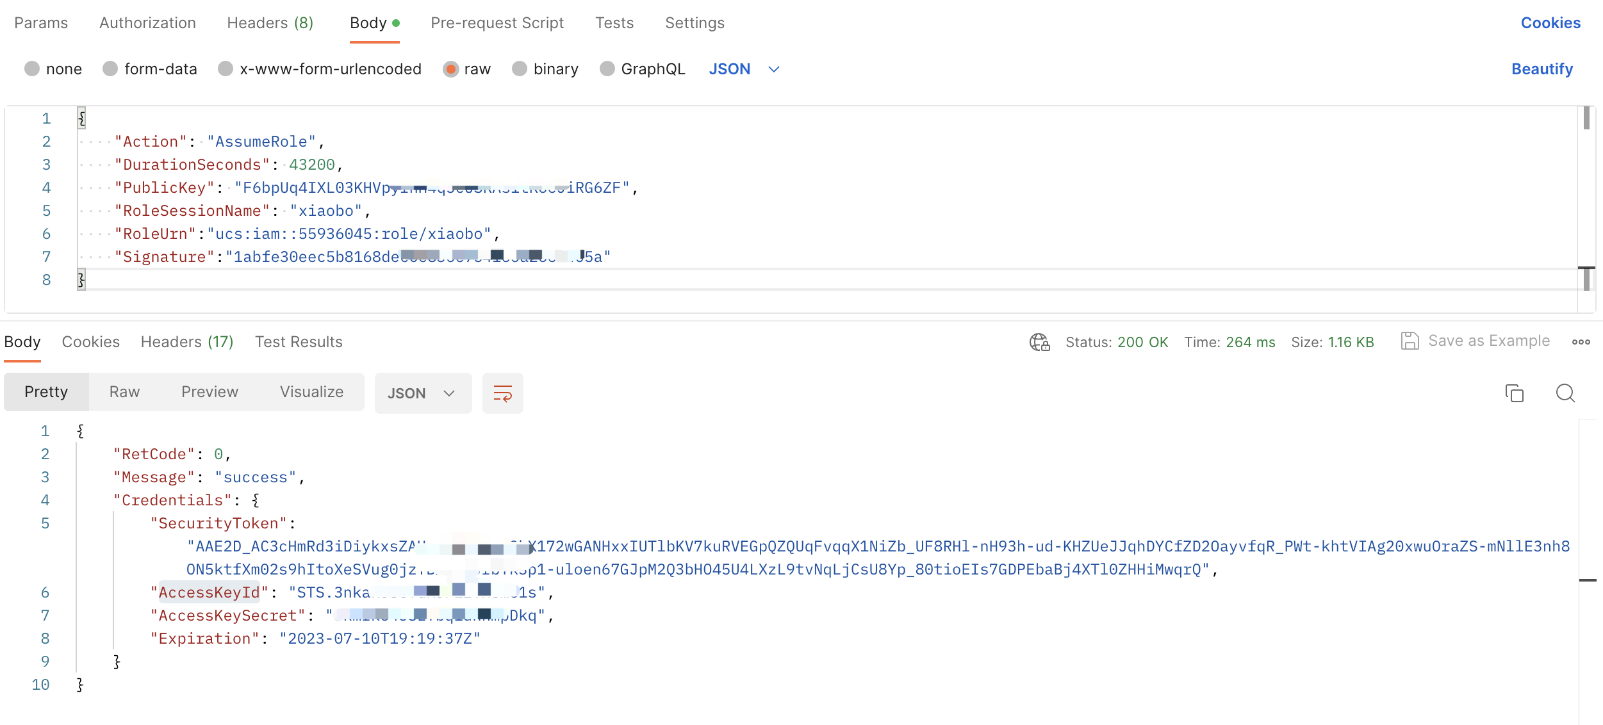This screenshot has height=725, width=1603.
Task: Open the response JSON format dropdown
Action: click(x=422, y=393)
